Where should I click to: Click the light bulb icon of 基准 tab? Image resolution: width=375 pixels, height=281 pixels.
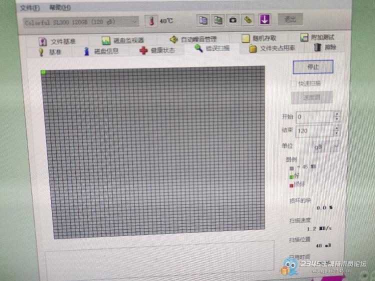coord(41,52)
